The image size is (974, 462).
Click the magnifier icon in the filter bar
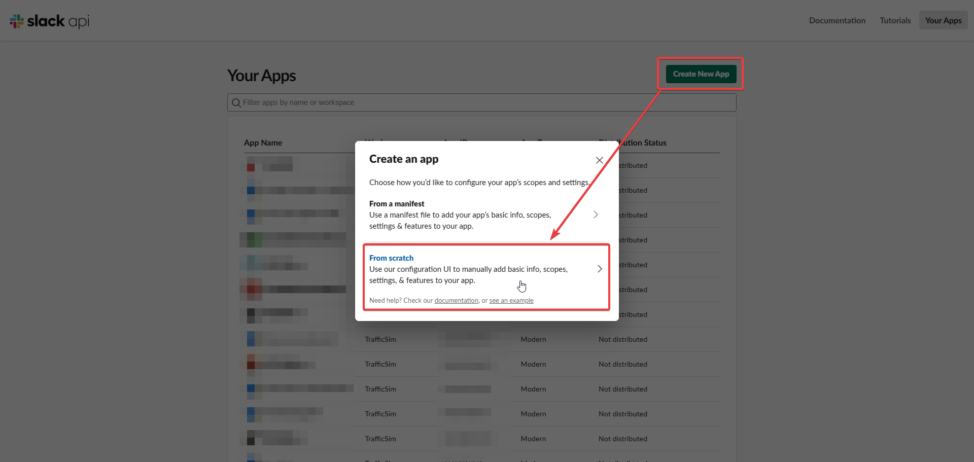[x=236, y=103]
